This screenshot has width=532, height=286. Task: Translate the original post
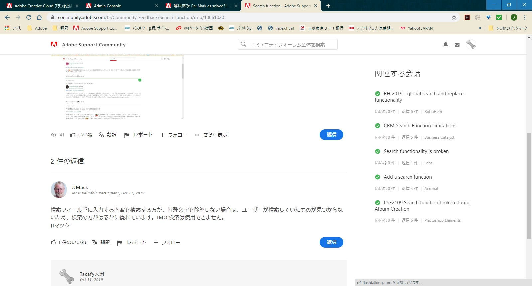pos(108,135)
